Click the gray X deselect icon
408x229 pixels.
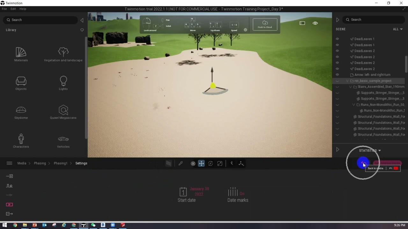(193, 163)
